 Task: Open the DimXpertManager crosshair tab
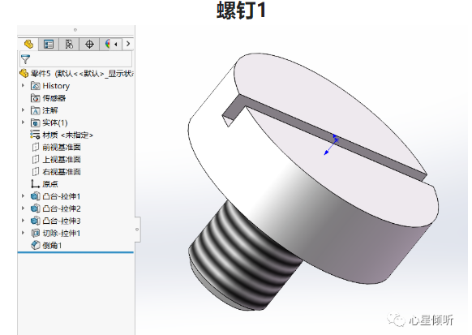(x=89, y=45)
